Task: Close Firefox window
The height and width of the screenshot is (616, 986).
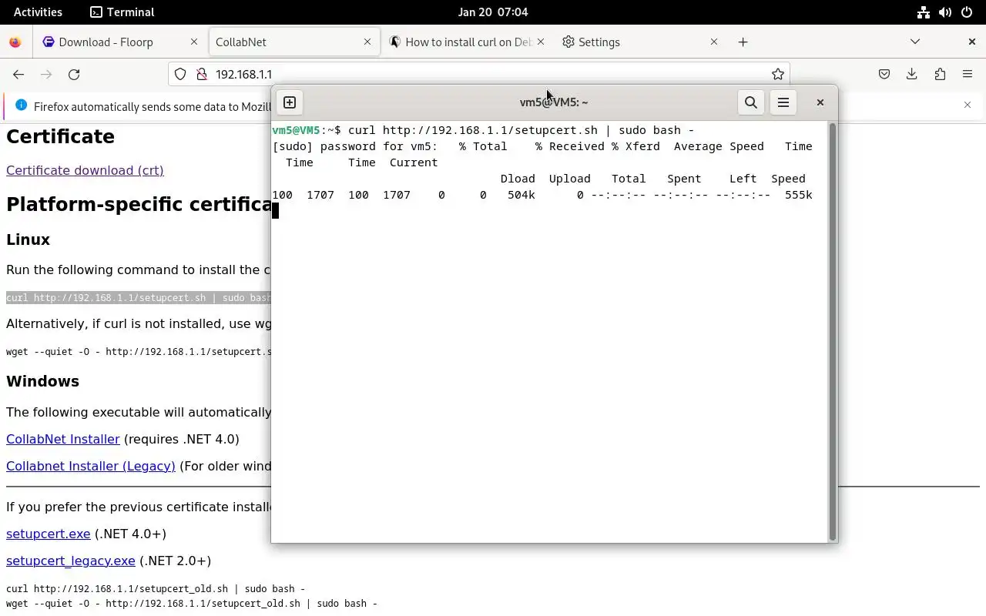Action: click(x=972, y=42)
